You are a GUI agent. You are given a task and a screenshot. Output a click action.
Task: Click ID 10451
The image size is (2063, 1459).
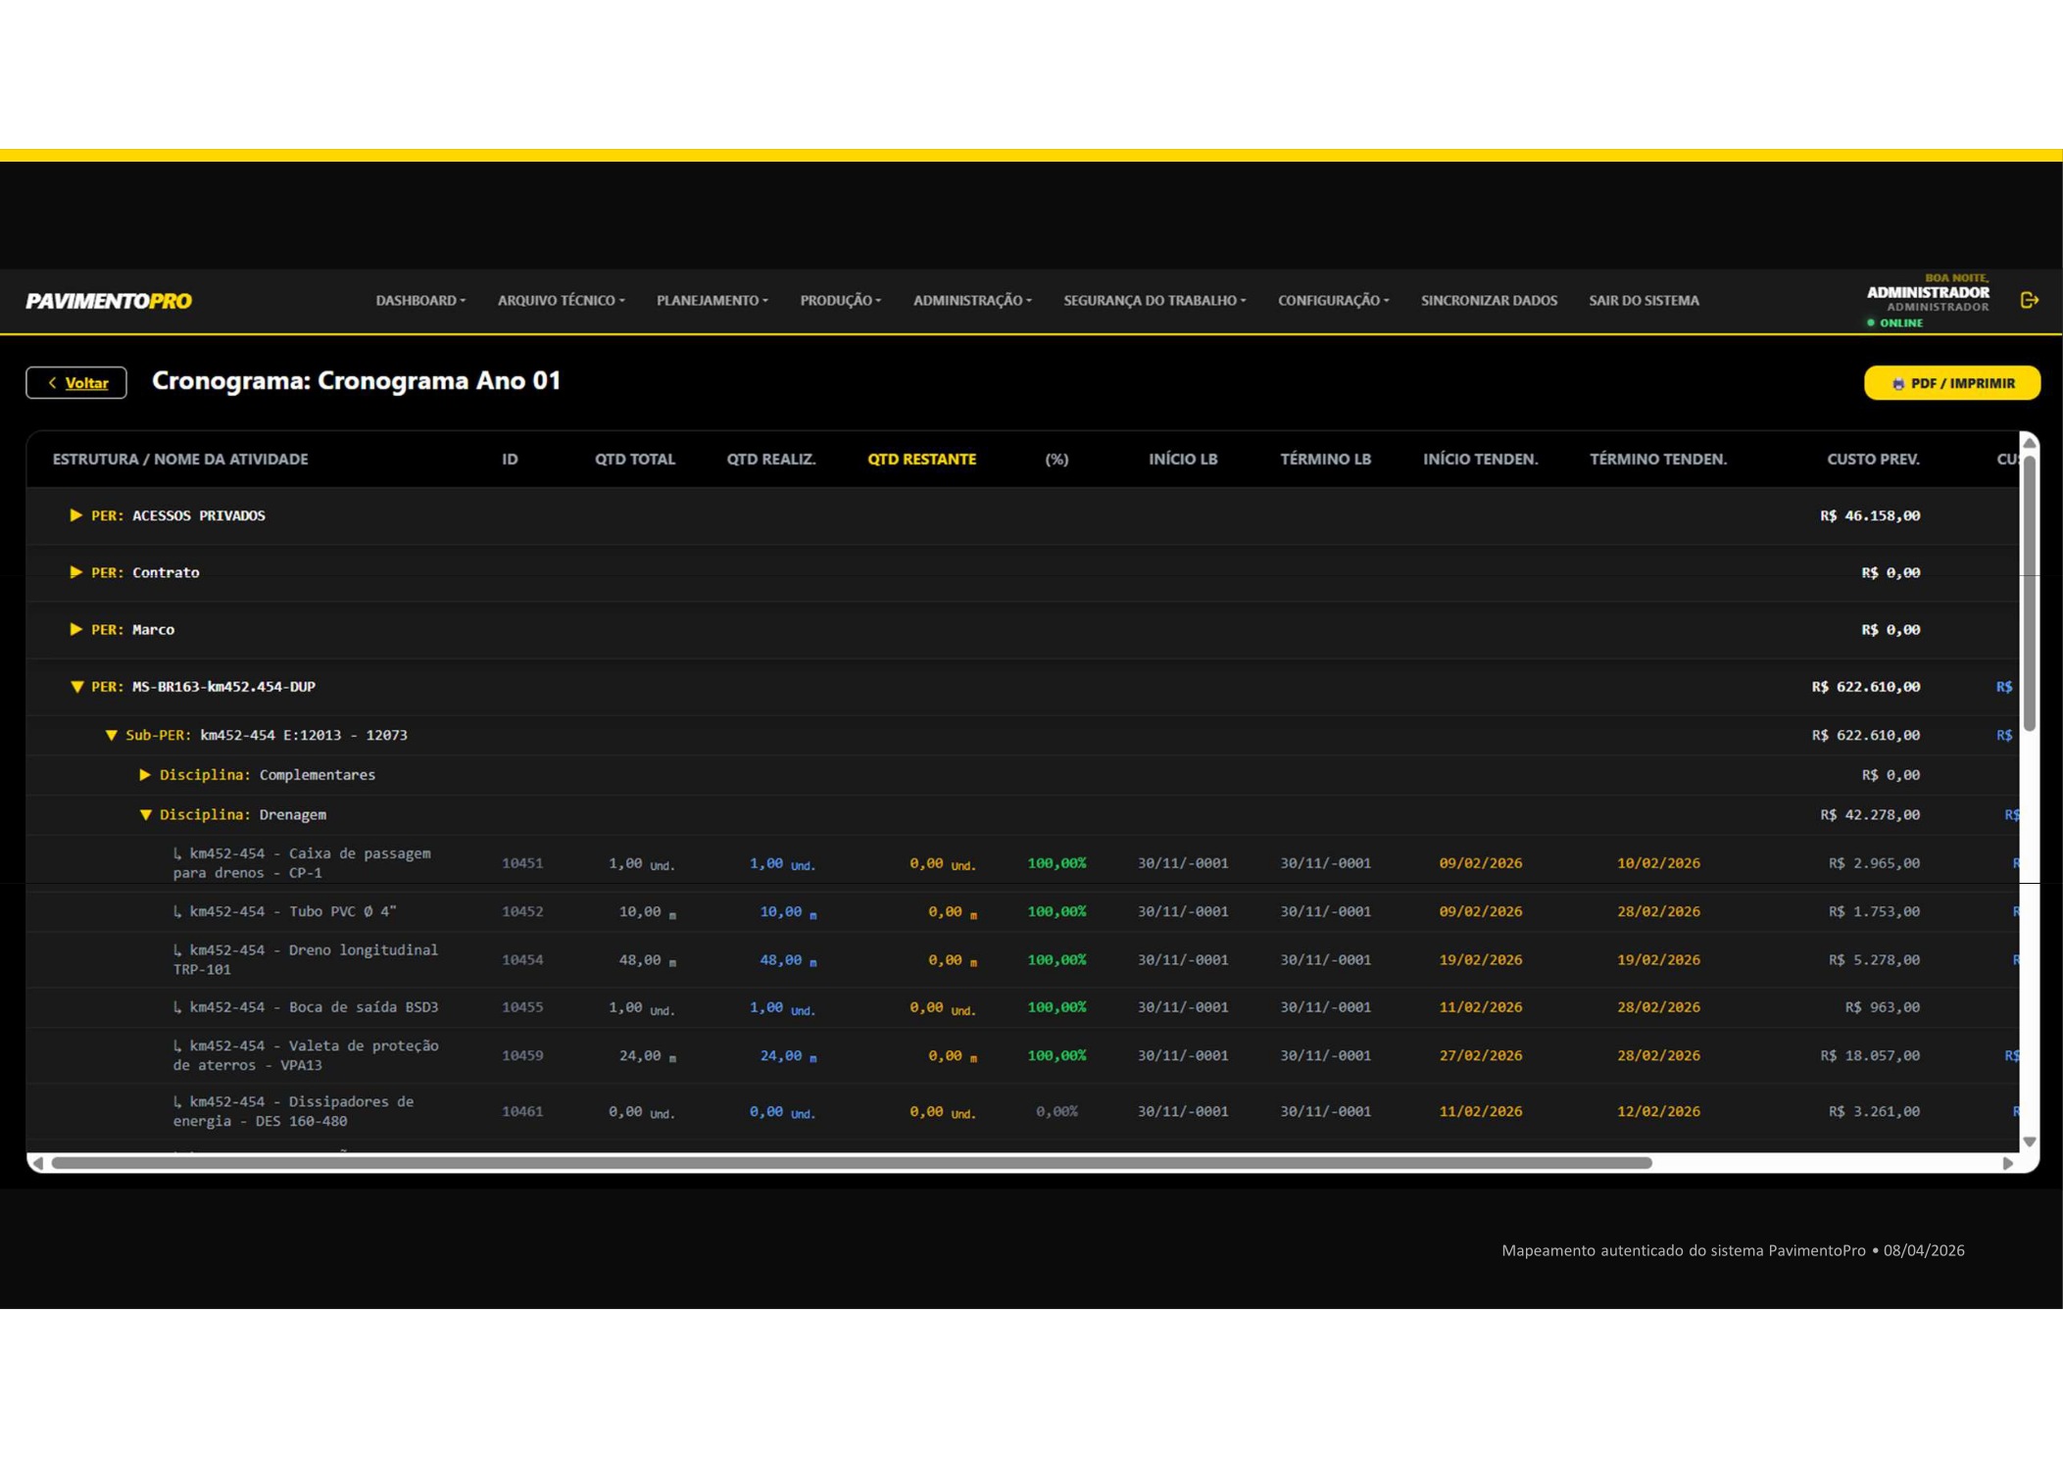click(x=521, y=863)
